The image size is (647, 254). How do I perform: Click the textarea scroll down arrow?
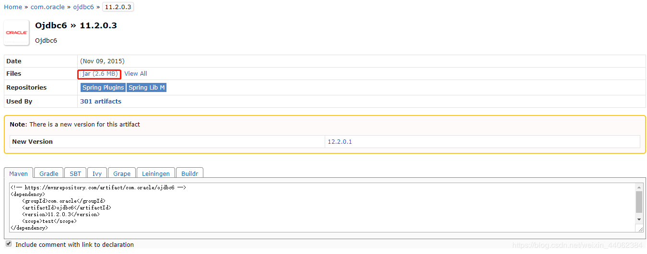click(639, 219)
